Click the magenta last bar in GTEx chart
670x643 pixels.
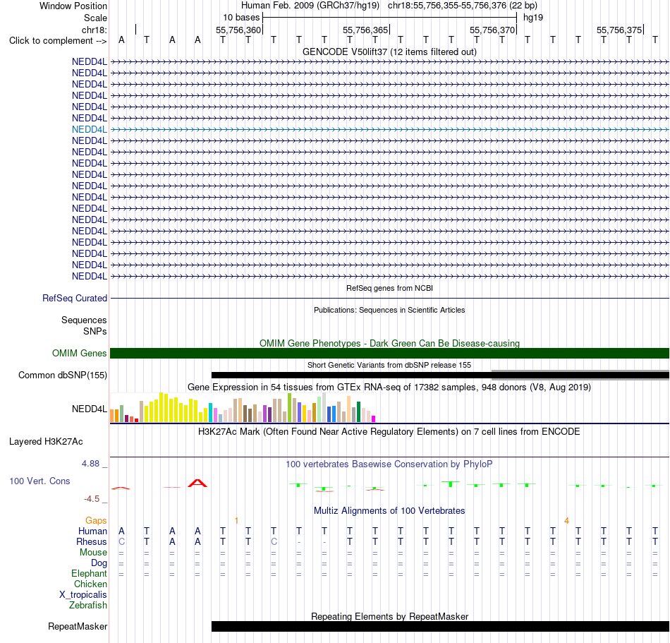point(374,419)
